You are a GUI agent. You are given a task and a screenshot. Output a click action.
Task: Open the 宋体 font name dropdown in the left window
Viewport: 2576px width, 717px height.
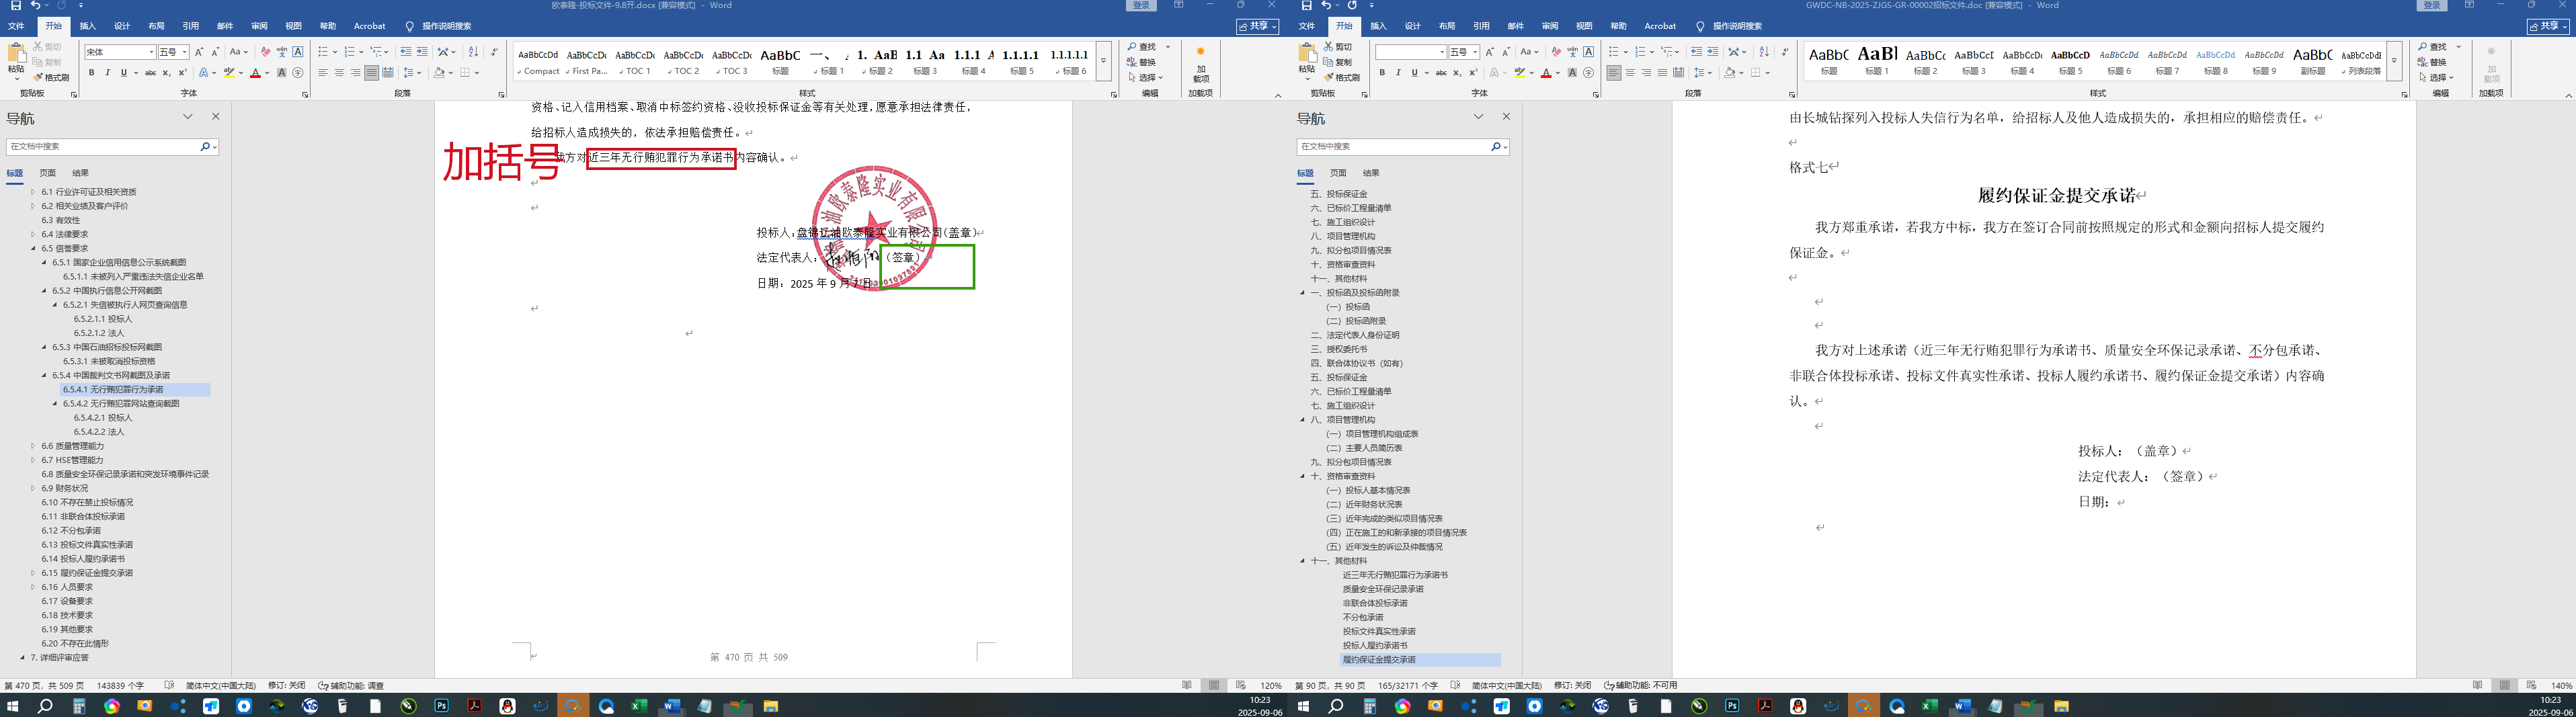151,52
